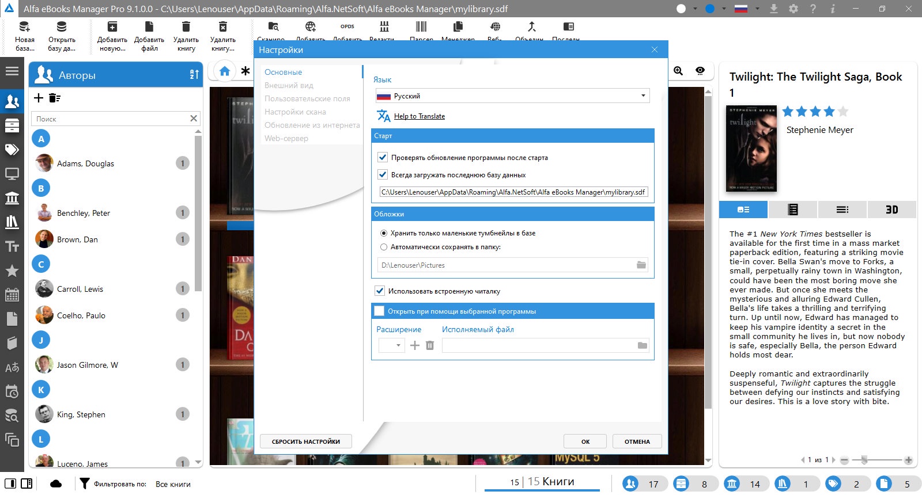The height and width of the screenshot is (495, 922).
Task: Open Пользовательские поля settings section
Action: click(307, 98)
